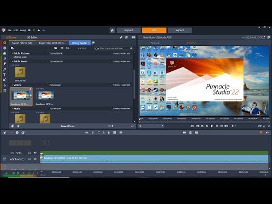Toggle the PiP preview icon
This screenshot has width=272, height=204.
[260, 126]
